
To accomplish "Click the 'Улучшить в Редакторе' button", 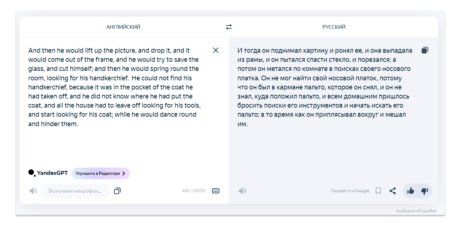I will [x=101, y=173].
